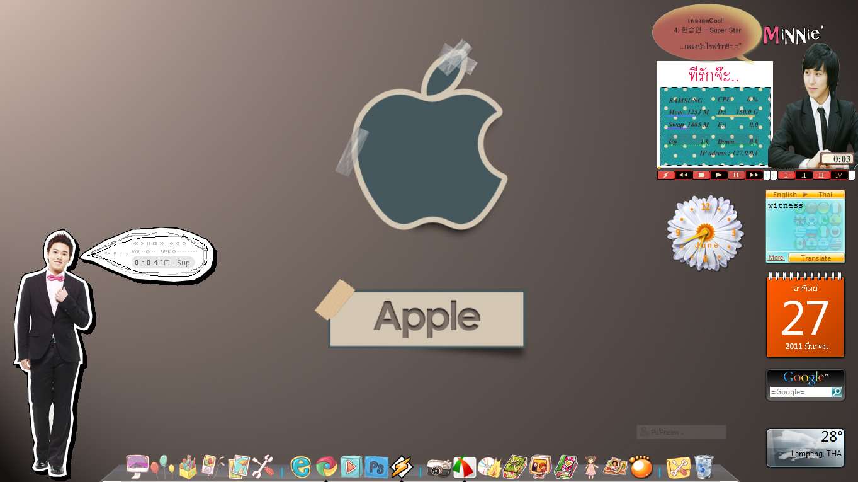Launch the green-red umbrella app dock icon
The height and width of the screenshot is (482, 858).
tap(464, 467)
